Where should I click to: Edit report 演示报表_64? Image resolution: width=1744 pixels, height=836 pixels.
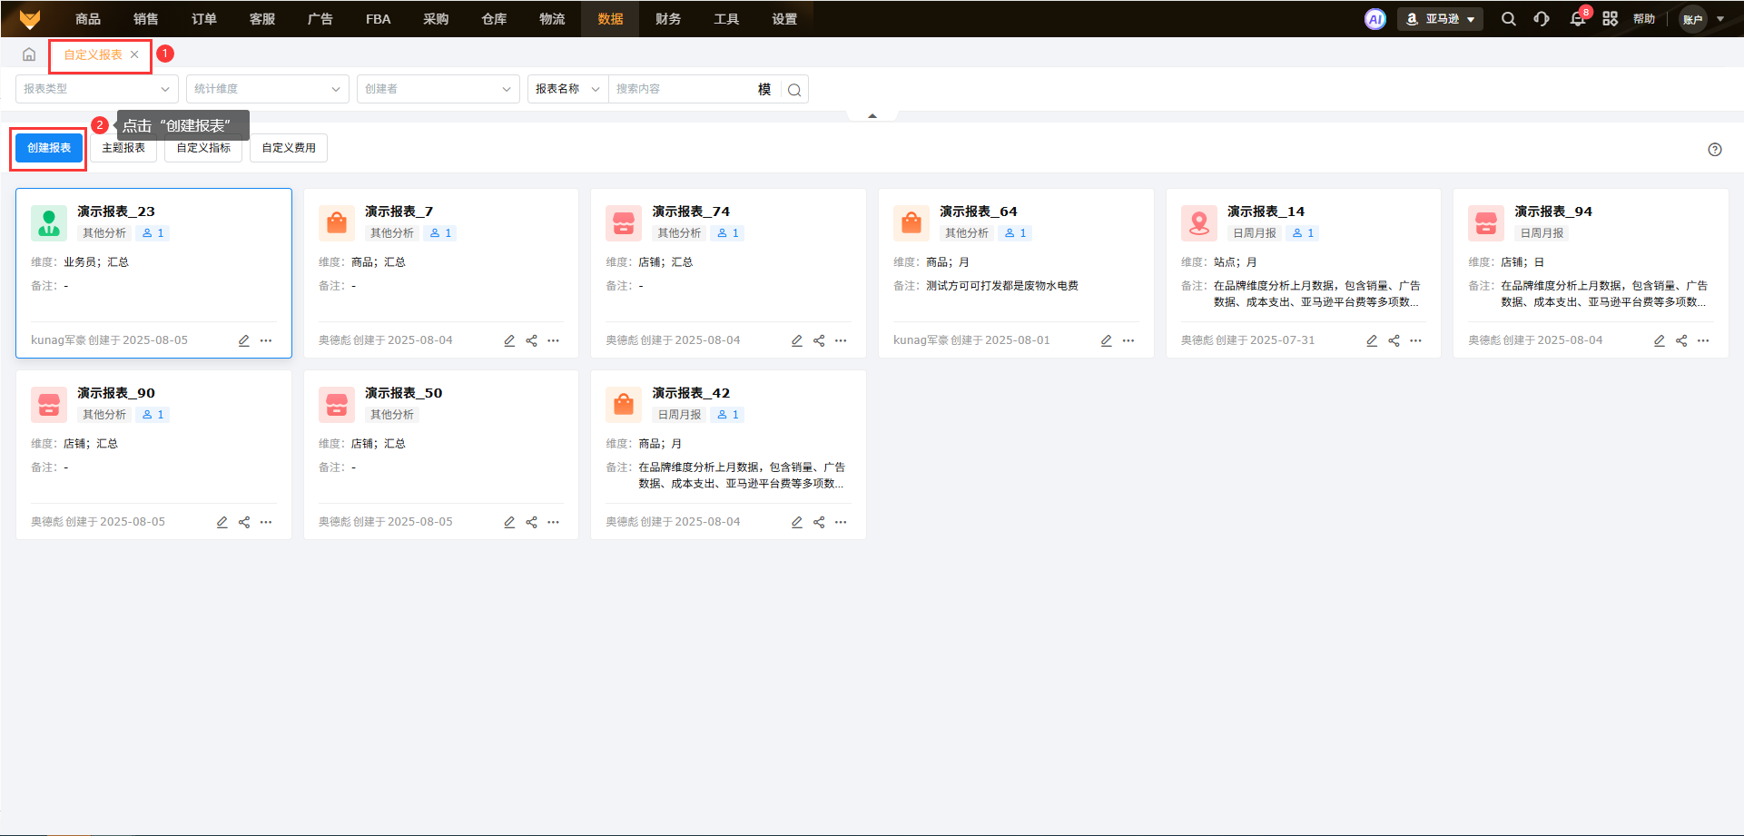pos(1107,341)
